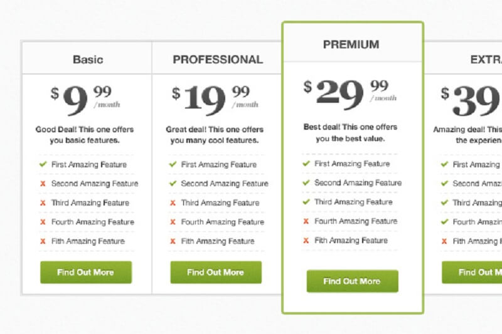The image size is (502, 334).
Task: Select the PROFESSIONAL plan header
Action: pyautogui.click(x=218, y=60)
